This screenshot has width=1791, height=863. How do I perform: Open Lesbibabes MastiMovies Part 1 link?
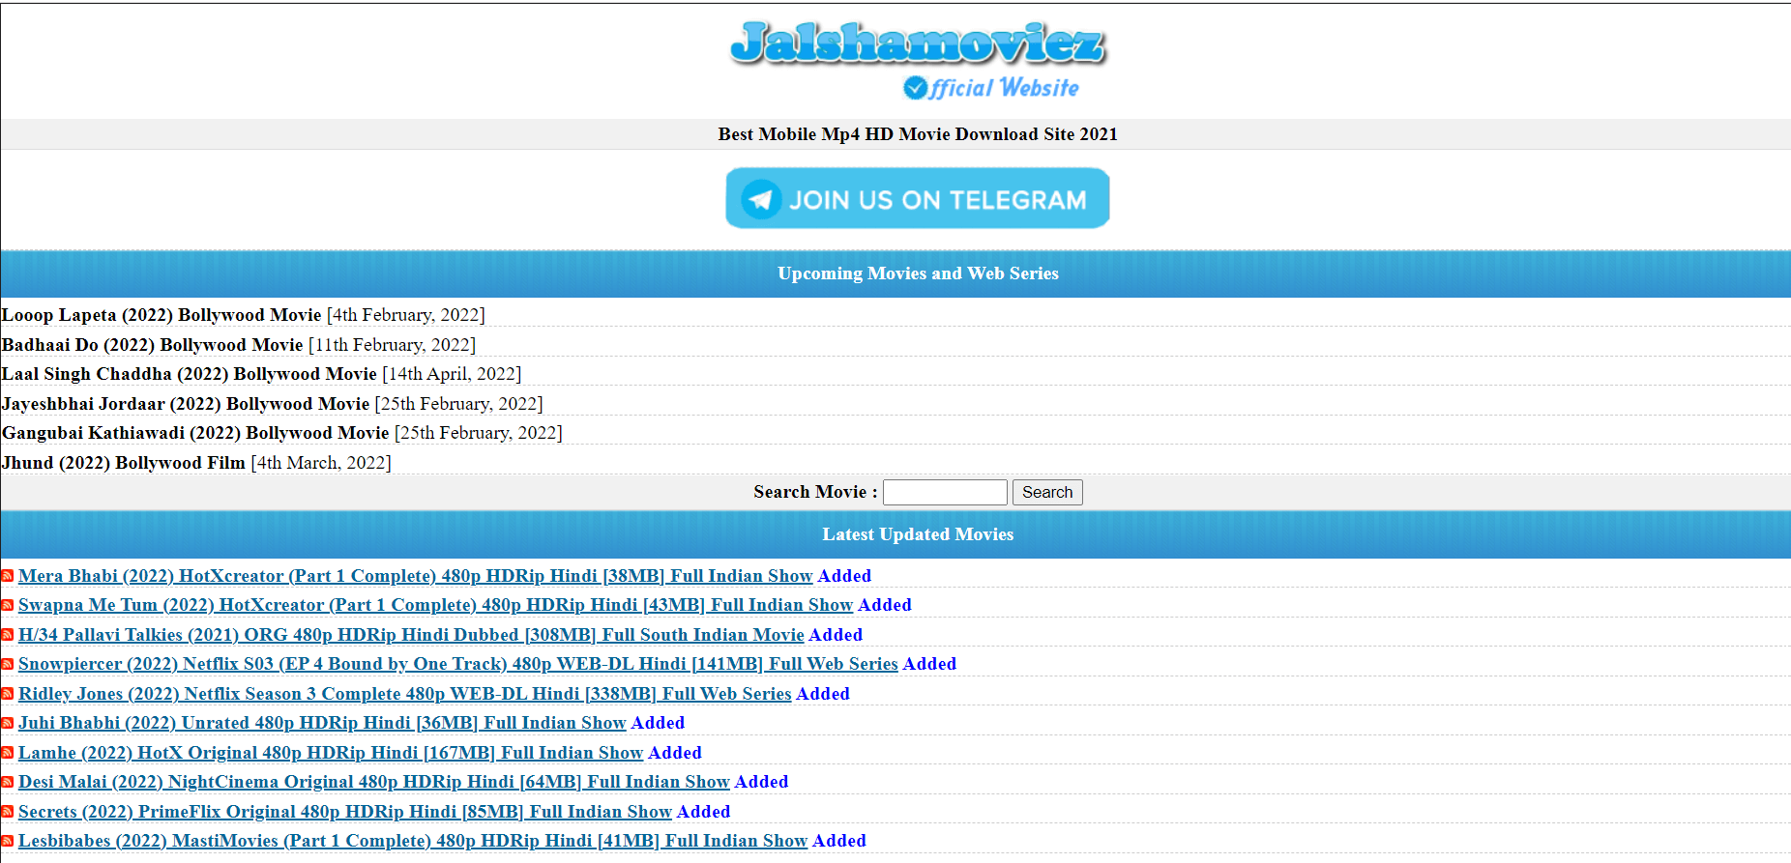click(x=412, y=841)
